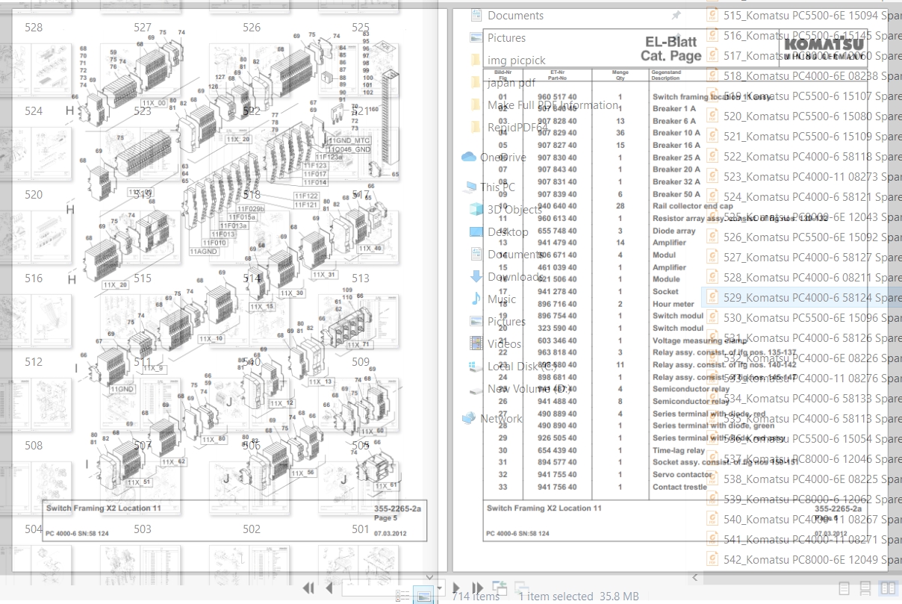Select This PC in navigation pane
The height and width of the screenshot is (604, 902).
[x=497, y=187]
